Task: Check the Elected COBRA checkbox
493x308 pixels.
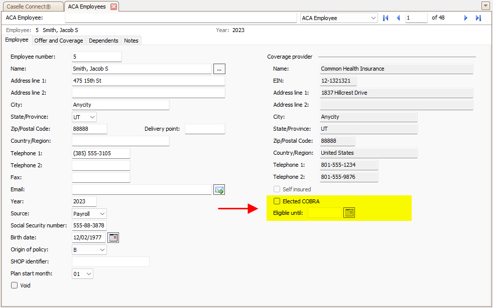Action: tap(277, 201)
